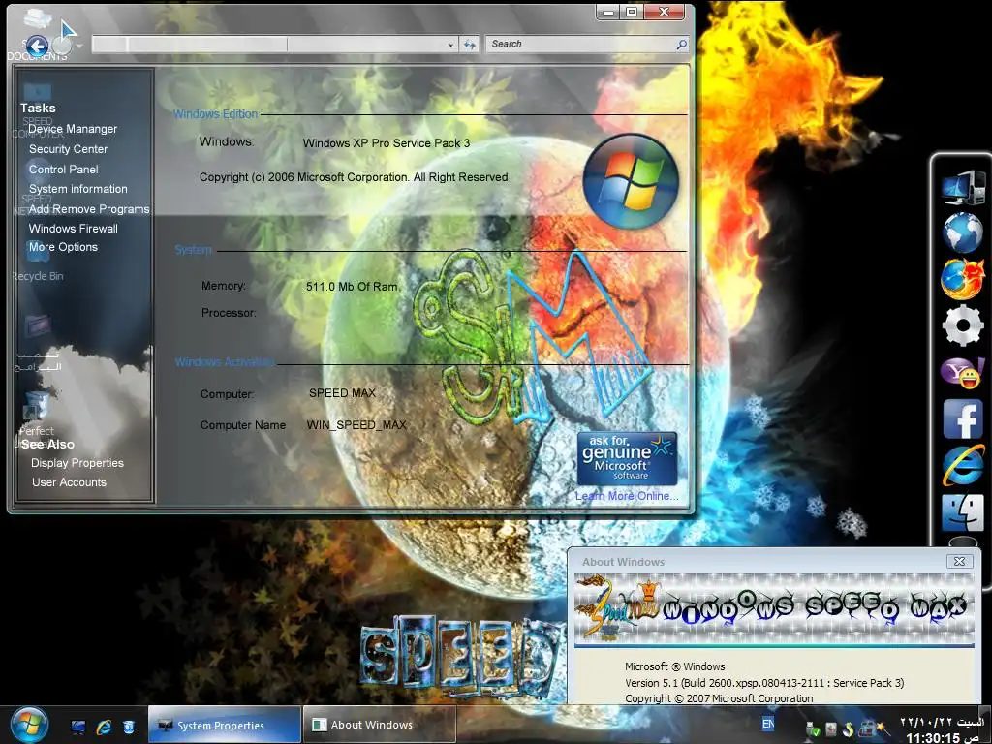Click the greyed forward navigation button
Image resolution: width=992 pixels, height=744 pixels.
pyautogui.click(x=61, y=45)
